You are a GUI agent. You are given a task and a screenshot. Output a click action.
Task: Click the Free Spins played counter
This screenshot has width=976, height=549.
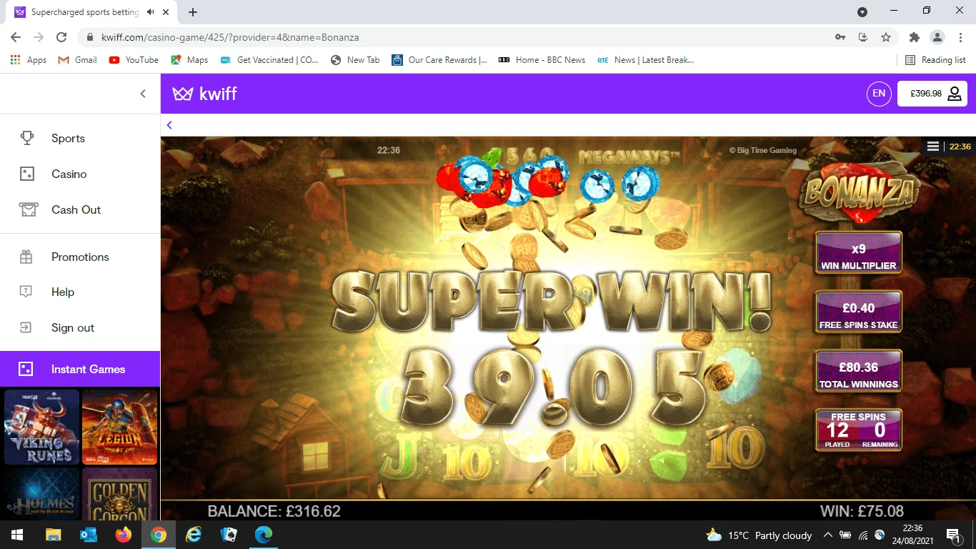click(x=837, y=432)
